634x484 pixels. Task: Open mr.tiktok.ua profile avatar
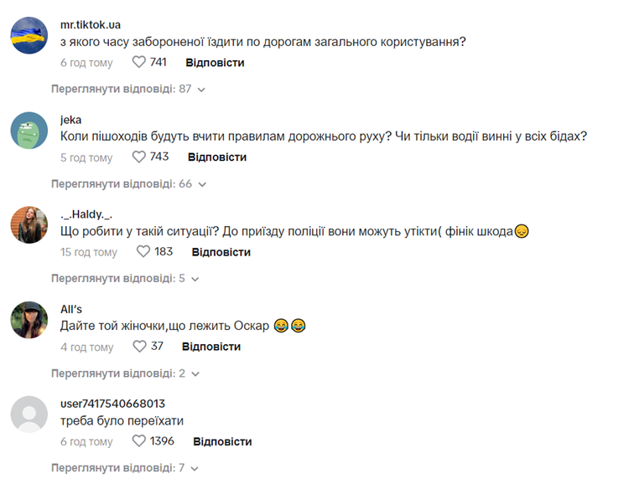[x=29, y=35]
